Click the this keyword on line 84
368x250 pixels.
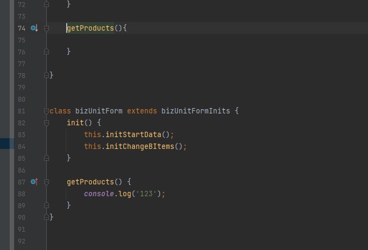click(93, 146)
